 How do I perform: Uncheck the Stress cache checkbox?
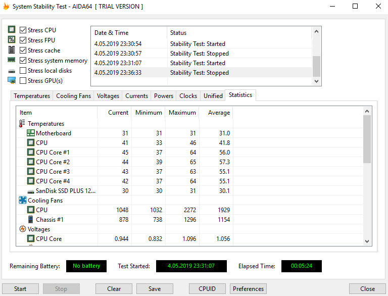click(x=23, y=50)
